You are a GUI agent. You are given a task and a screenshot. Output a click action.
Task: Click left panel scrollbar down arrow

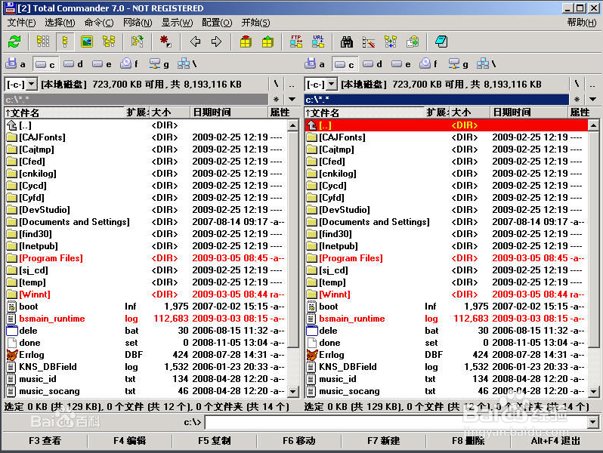coord(293,392)
